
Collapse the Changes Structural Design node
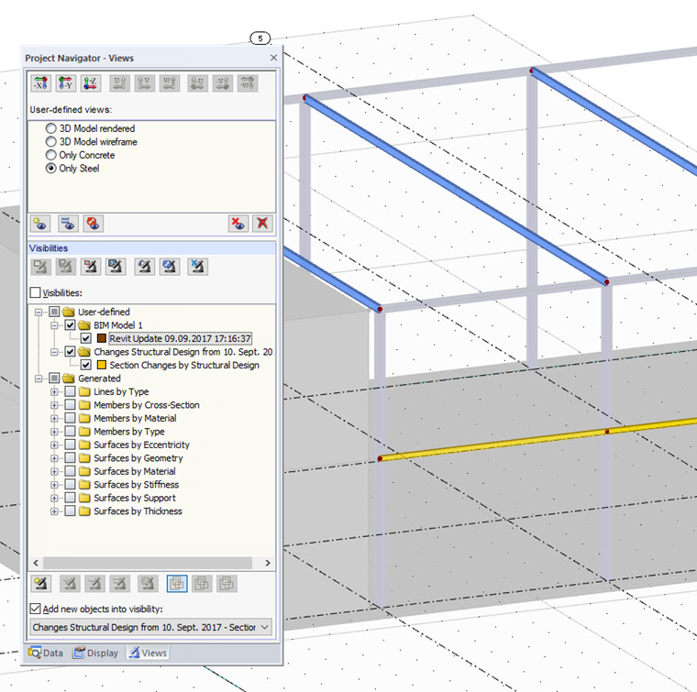pos(54,352)
